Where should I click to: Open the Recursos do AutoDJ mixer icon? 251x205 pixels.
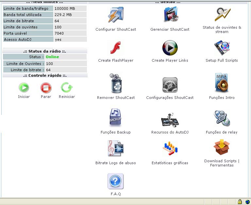click(170, 119)
